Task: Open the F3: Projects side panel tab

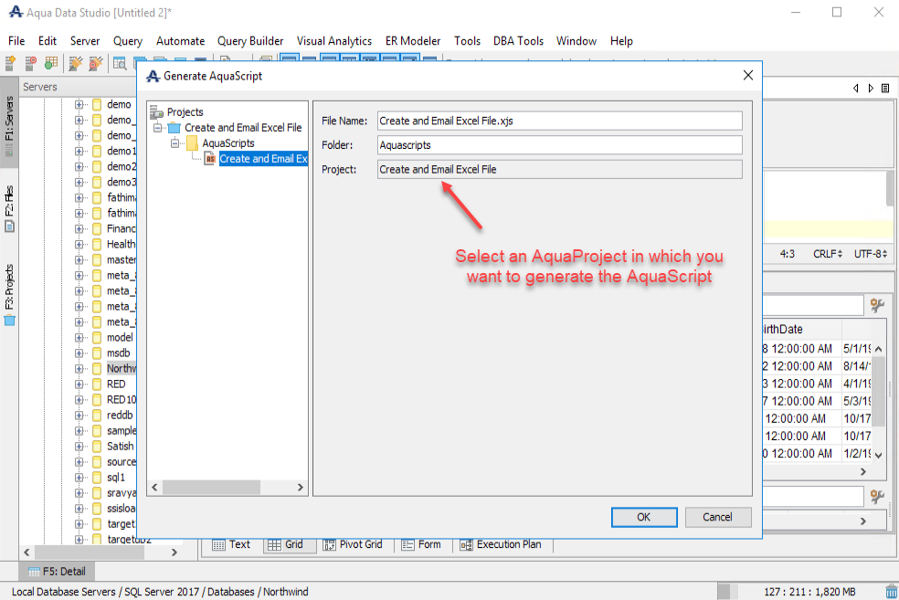Action: tap(9, 294)
